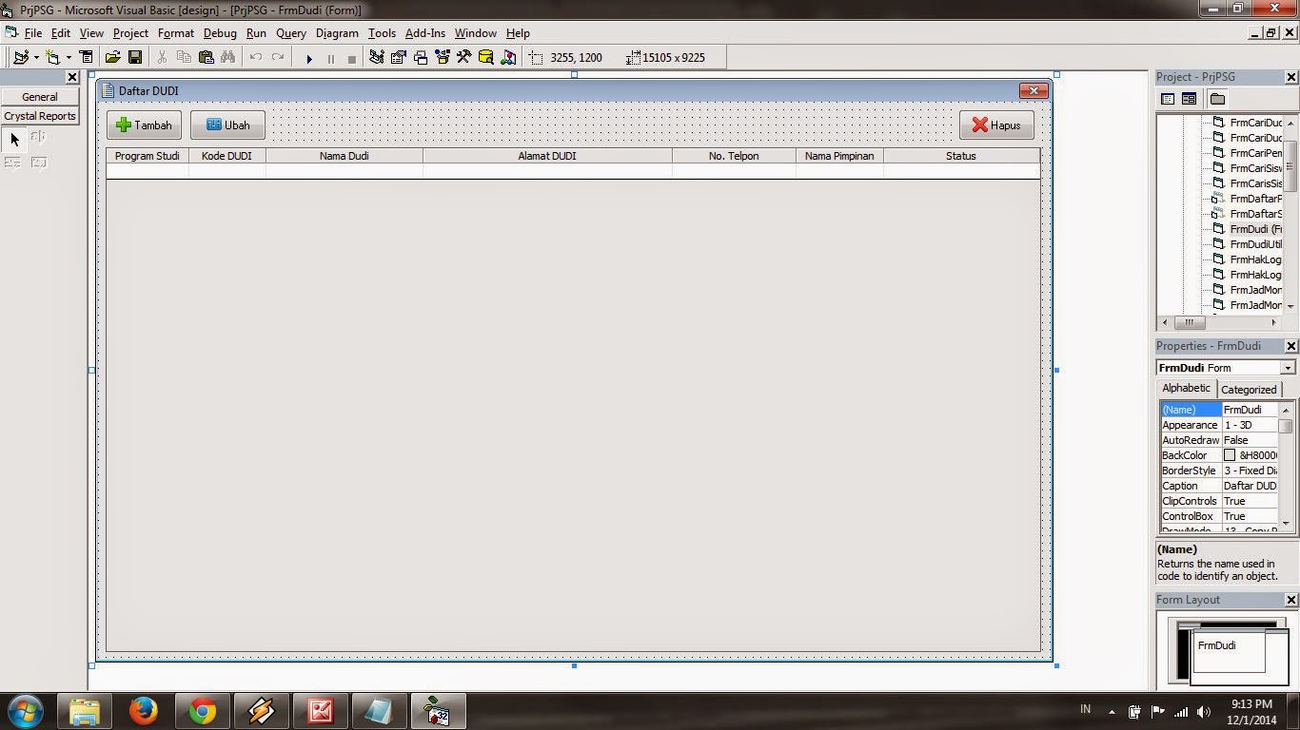Select the Crystal Reports toolbox tab

tap(40, 116)
